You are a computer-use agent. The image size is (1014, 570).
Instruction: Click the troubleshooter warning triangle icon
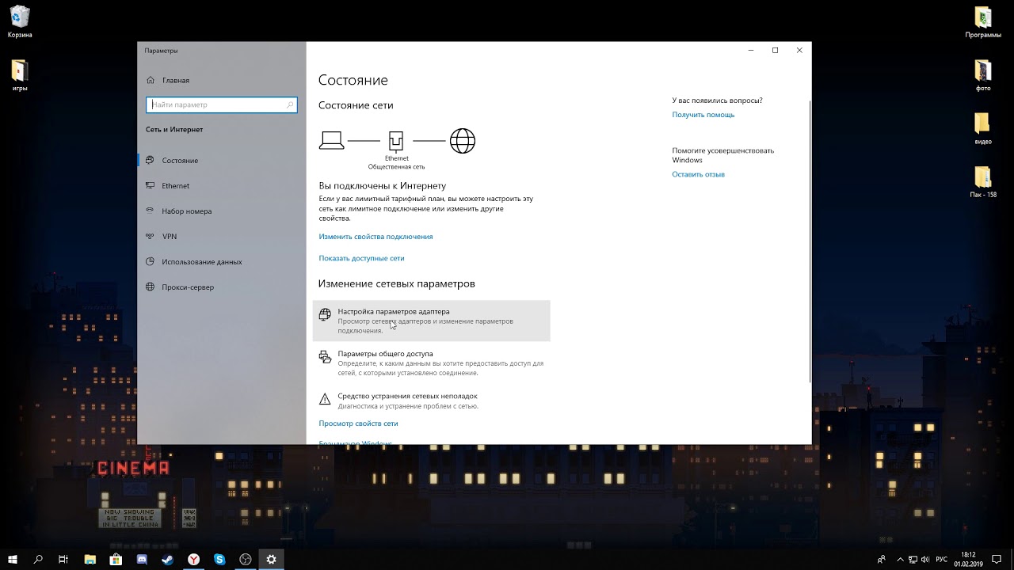point(325,399)
